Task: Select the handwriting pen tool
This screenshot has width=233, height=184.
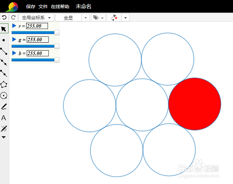Action: [x=4, y=107]
